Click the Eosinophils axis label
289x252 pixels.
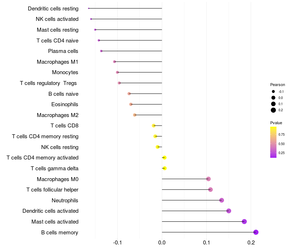[65, 104]
